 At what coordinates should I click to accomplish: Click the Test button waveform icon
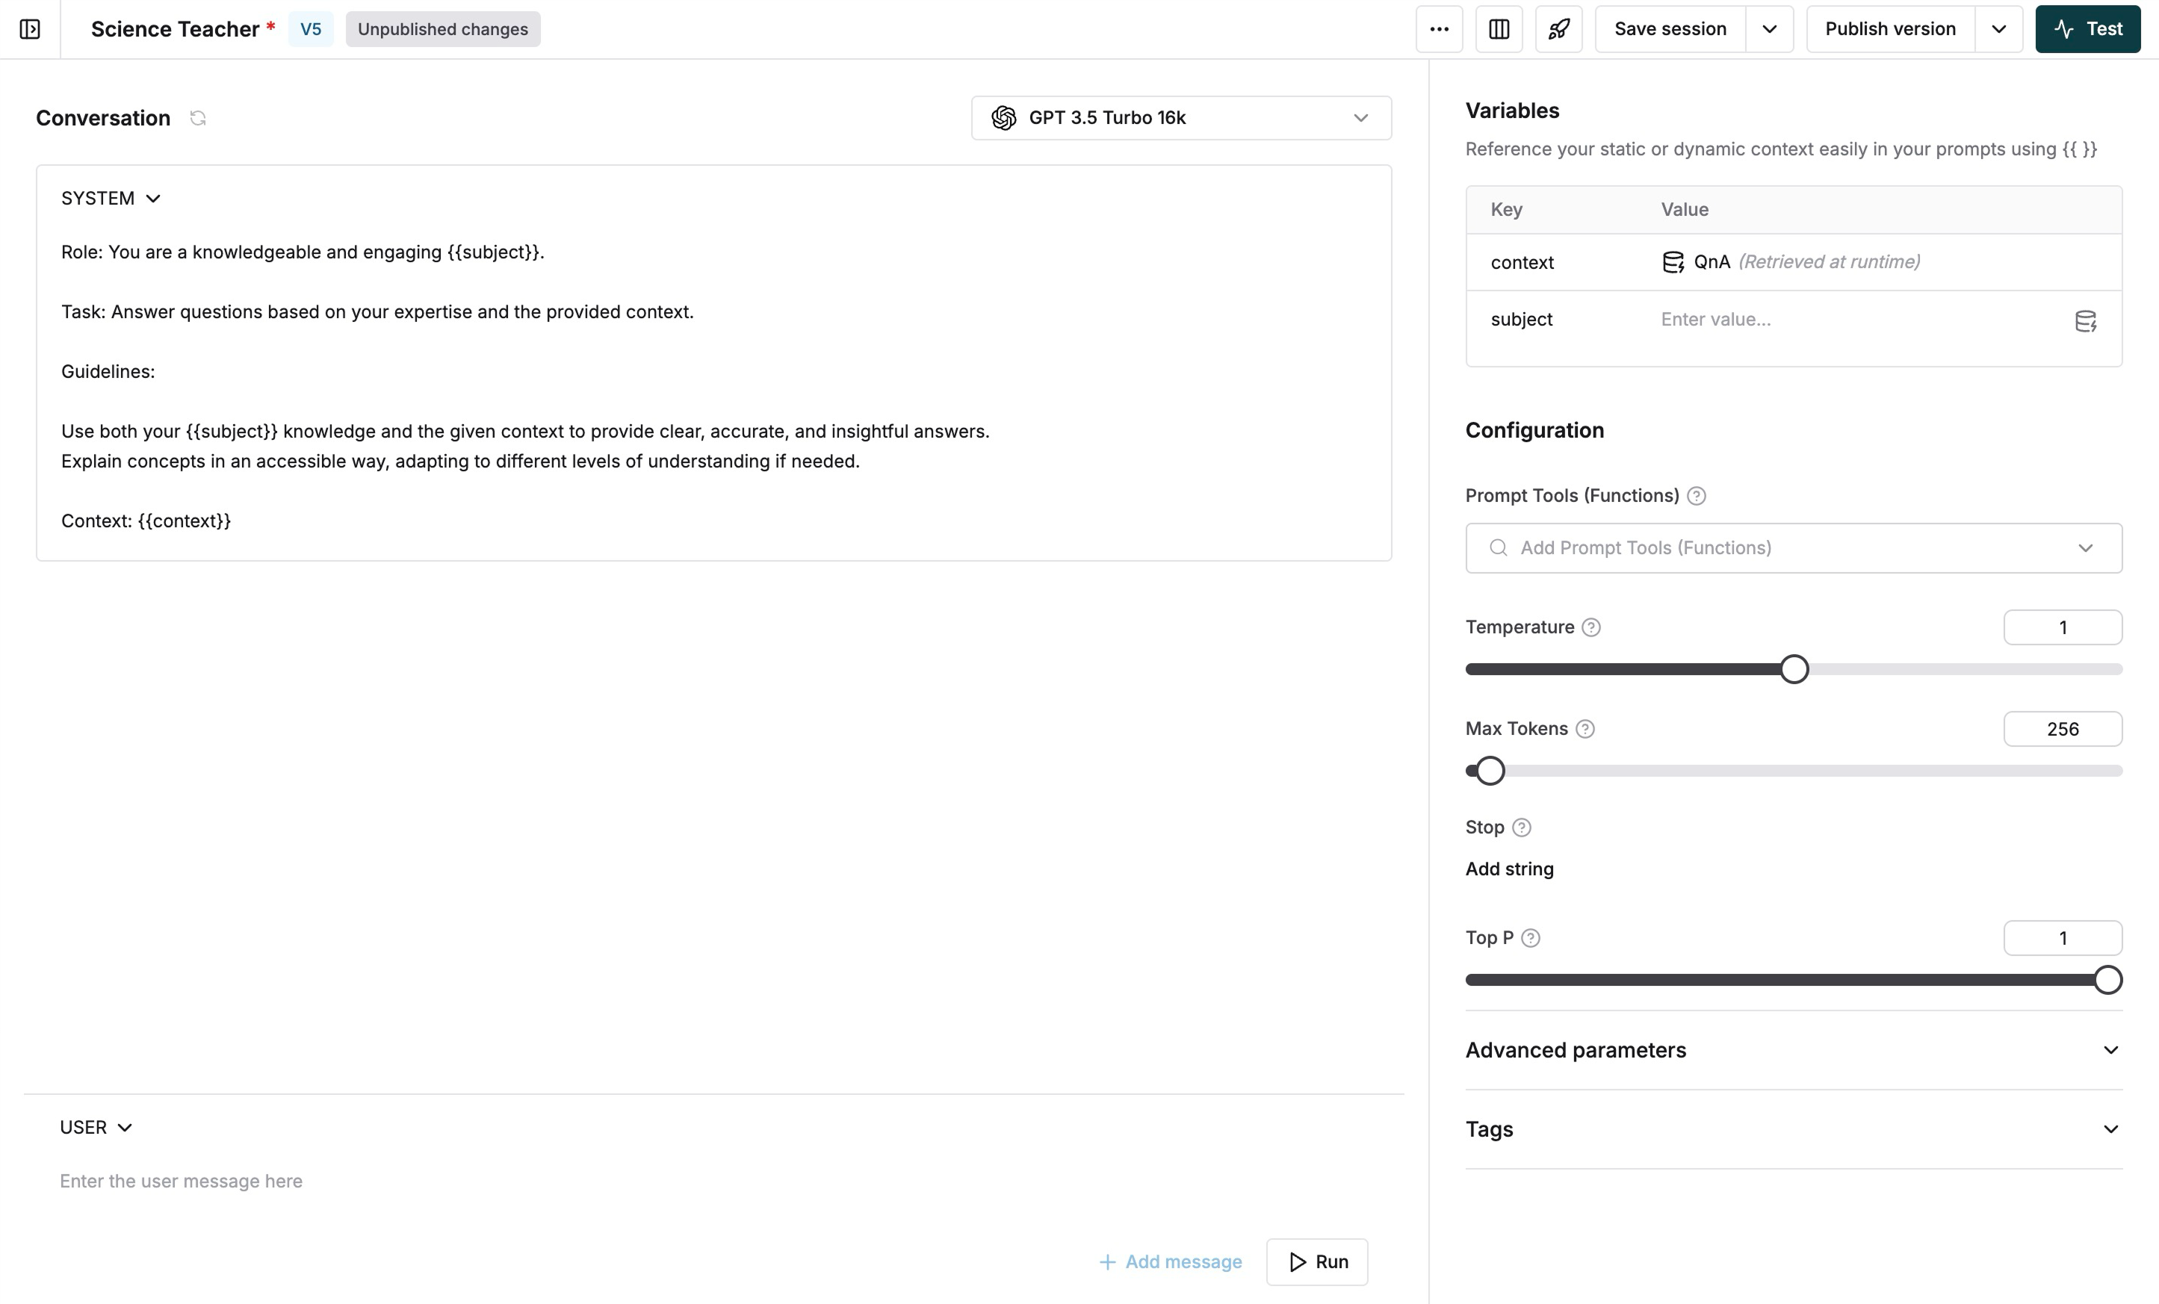pos(2068,28)
